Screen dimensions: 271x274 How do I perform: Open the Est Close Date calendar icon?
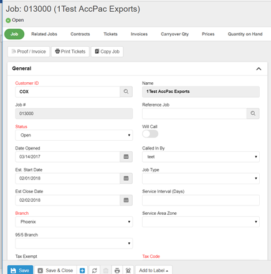126,200
